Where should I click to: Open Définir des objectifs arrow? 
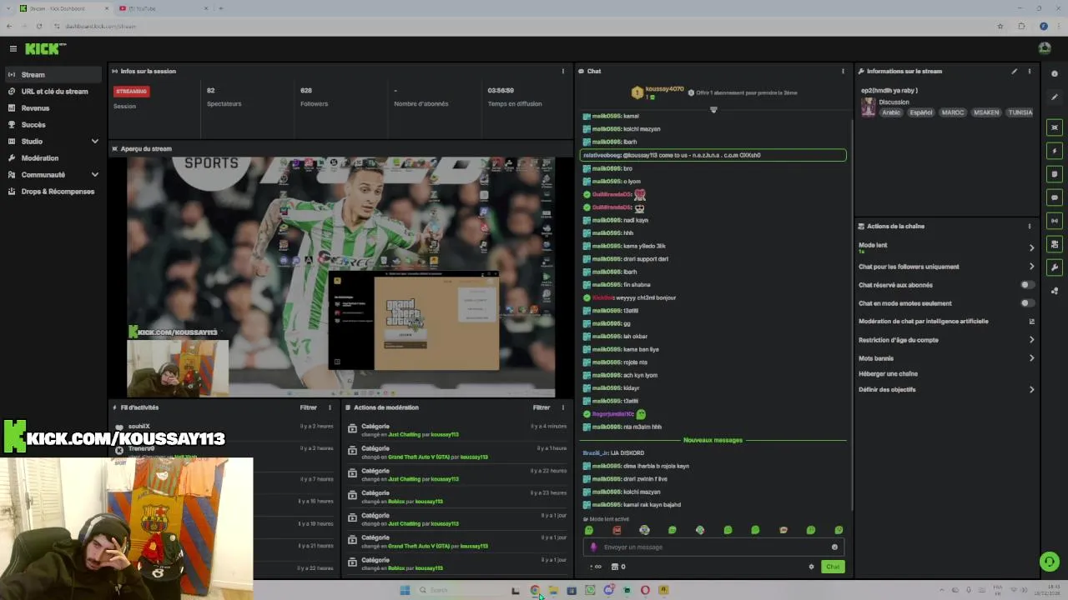[x=1031, y=389]
